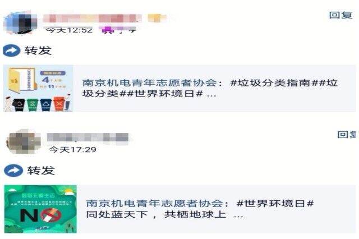The width and height of the screenshot is (359, 239).
Task: Click the second 回复 reply link
Action: coord(347,135)
